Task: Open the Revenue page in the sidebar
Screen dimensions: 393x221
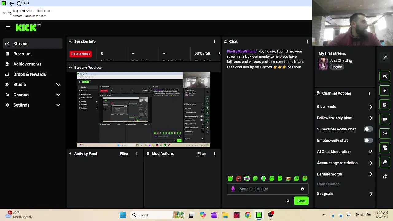Action: [x=33, y=54]
